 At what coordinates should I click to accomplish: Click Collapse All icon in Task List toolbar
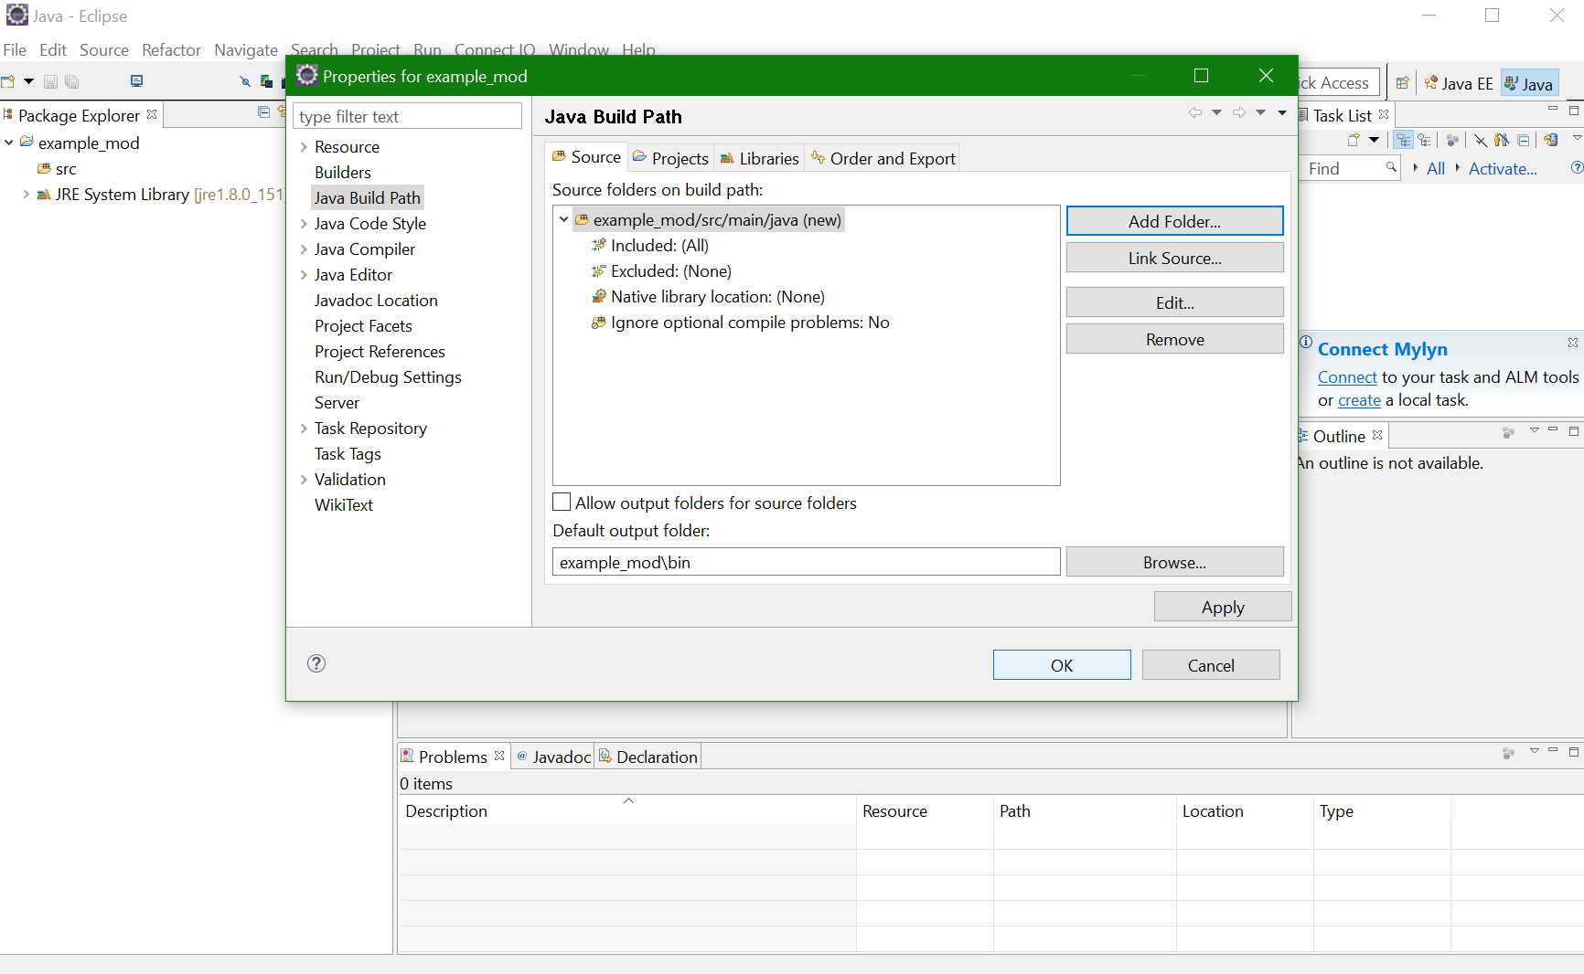coord(1523,140)
